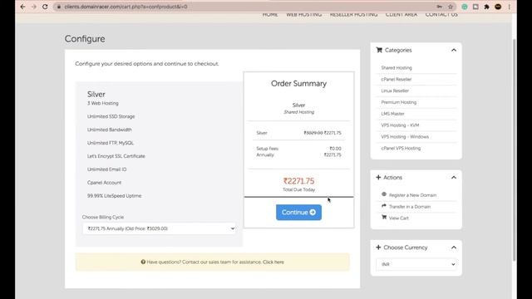This screenshot has width=532, height=299.
Task: Click Transfer in a Domain
Action: 410,207
